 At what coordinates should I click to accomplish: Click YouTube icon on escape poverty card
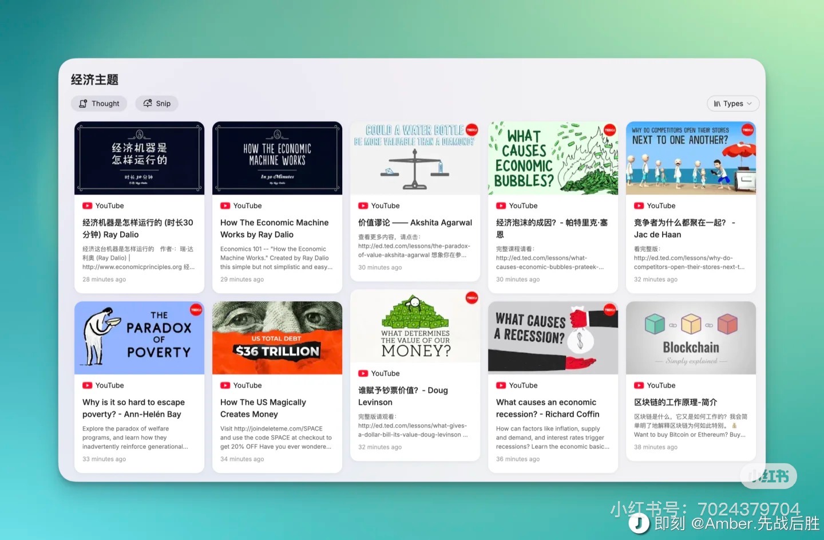coord(87,385)
